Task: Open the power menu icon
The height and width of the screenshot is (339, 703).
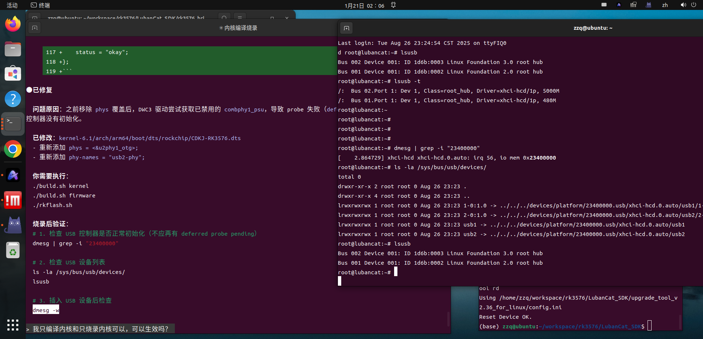Action: (693, 5)
